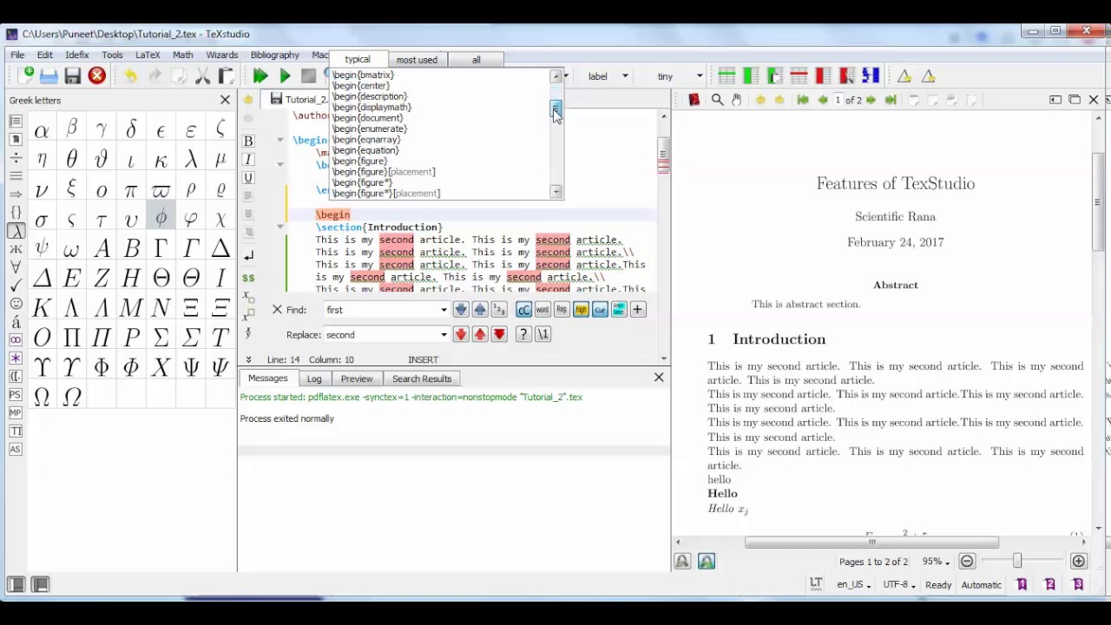Undo the last edit via yellow arrow

pyautogui.click(x=130, y=76)
